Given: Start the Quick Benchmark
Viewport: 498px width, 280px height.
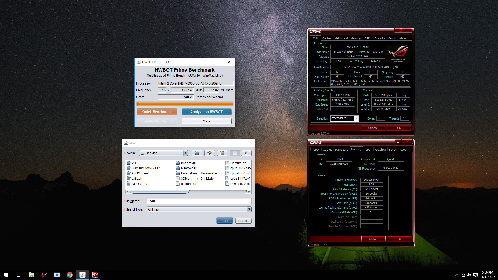Looking at the screenshot, I should 157,112.
